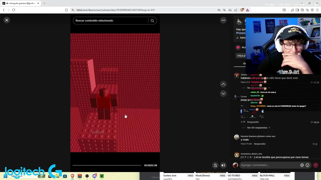This screenshot has height=180, width=321.
Task: Reply to Lynx comment dated 3-19
Action: [253, 122]
